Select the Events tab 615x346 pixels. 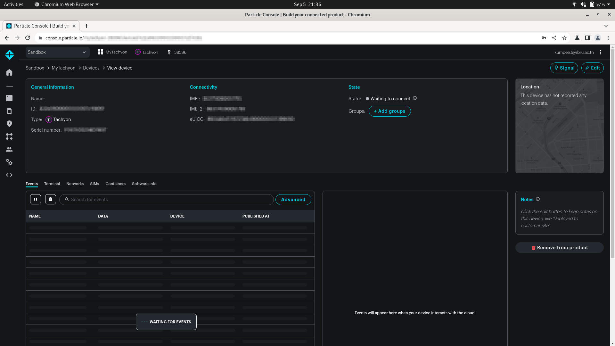[x=32, y=184]
